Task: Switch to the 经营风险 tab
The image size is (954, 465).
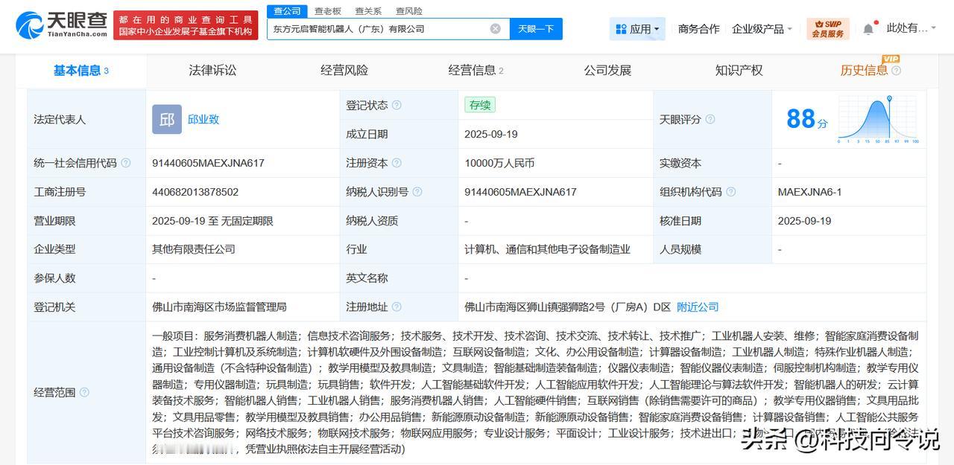Action: pyautogui.click(x=344, y=71)
